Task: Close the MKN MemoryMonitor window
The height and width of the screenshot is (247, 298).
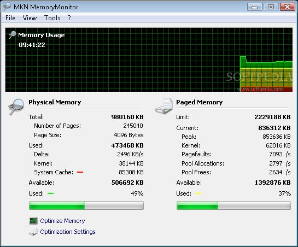Action: [x=288, y=7]
